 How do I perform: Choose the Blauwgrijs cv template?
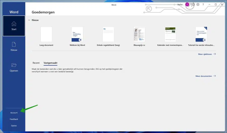click(x=139, y=34)
